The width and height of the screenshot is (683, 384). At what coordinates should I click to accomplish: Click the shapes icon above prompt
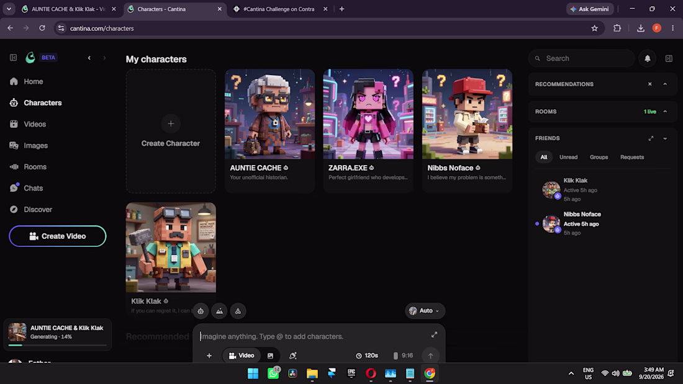[x=238, y=311]
